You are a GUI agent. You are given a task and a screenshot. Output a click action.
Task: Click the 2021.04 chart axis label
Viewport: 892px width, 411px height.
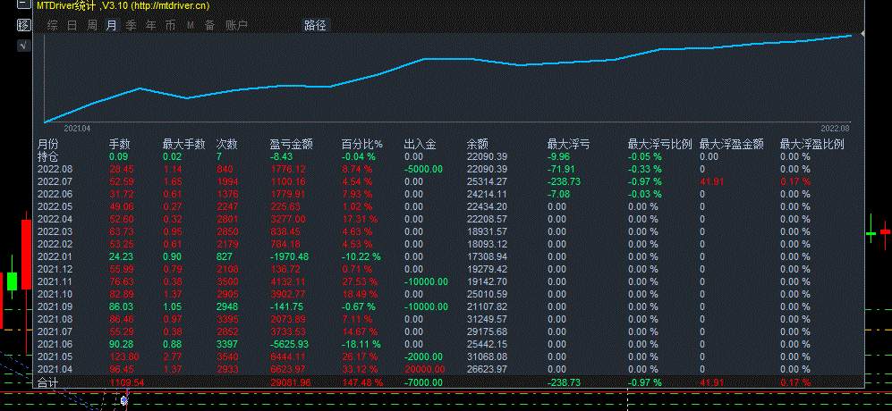77,129
